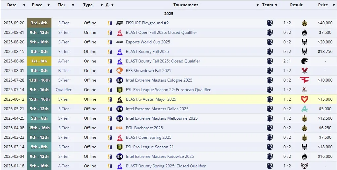Click Team Liquid logo in Austin Major row
Screen dimensions: 337x170
click(270, 99)
